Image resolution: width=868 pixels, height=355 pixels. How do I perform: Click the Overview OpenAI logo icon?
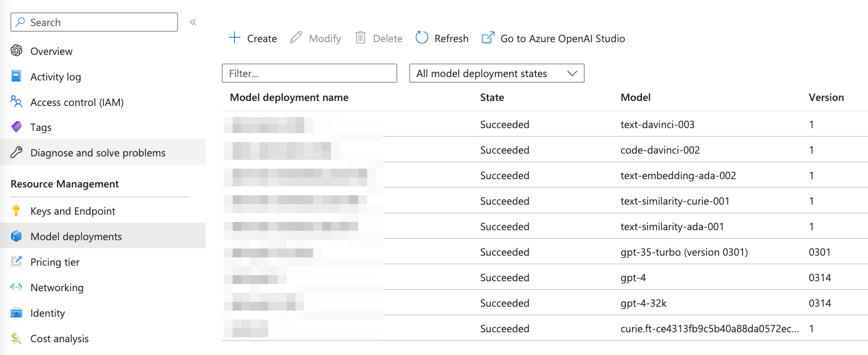tap(17, 51)
